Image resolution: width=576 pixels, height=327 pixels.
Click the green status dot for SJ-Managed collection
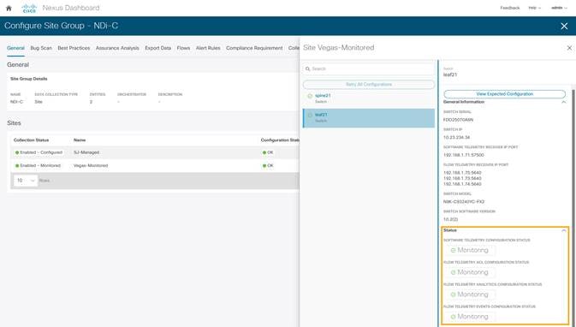[17, 152]
